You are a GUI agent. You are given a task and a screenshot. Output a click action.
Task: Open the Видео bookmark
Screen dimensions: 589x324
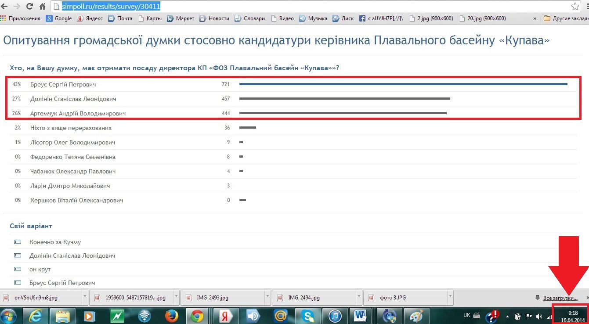(x=282, y=18)
